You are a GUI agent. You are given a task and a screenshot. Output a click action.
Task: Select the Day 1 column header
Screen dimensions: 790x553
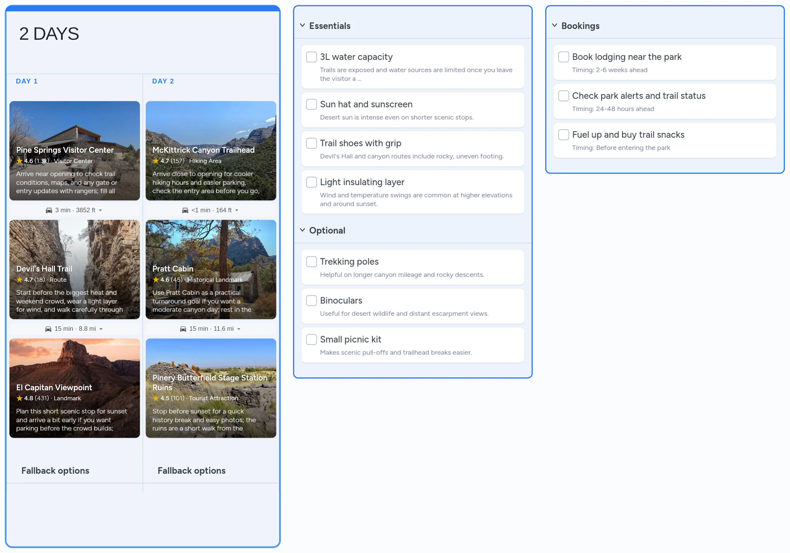27,81
